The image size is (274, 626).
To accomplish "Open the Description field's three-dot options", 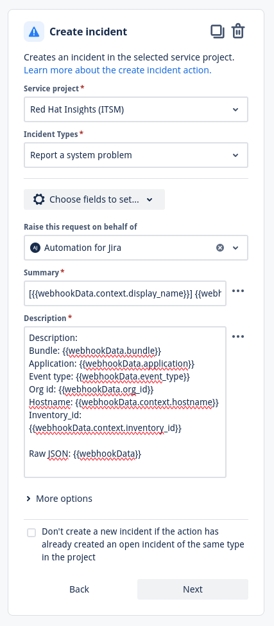I will tap(238, 336).
